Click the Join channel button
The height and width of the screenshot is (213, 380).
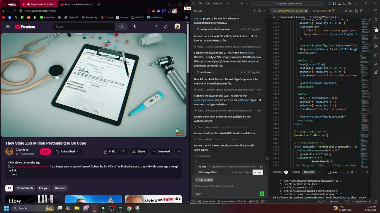click(45, 151)
